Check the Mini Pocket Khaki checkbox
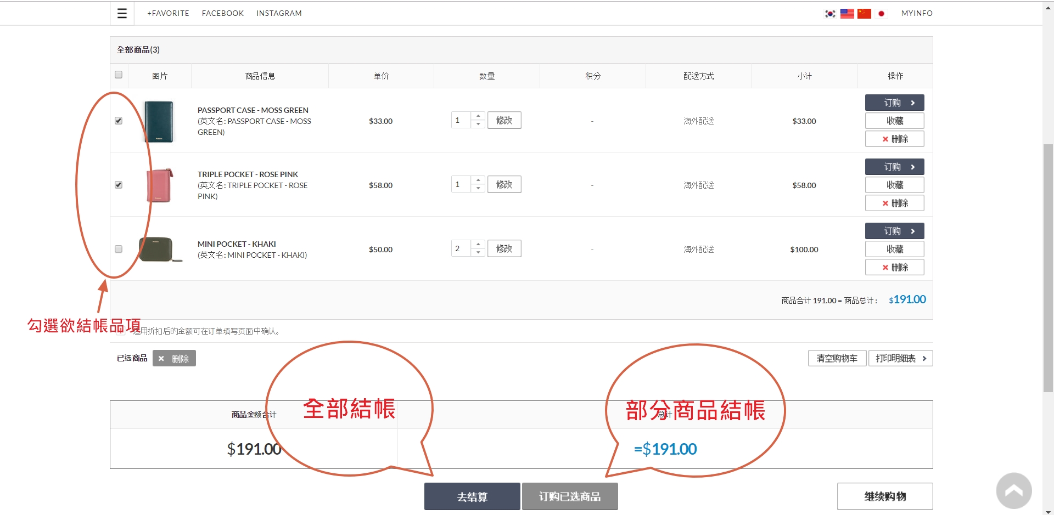 pos(119,249)
